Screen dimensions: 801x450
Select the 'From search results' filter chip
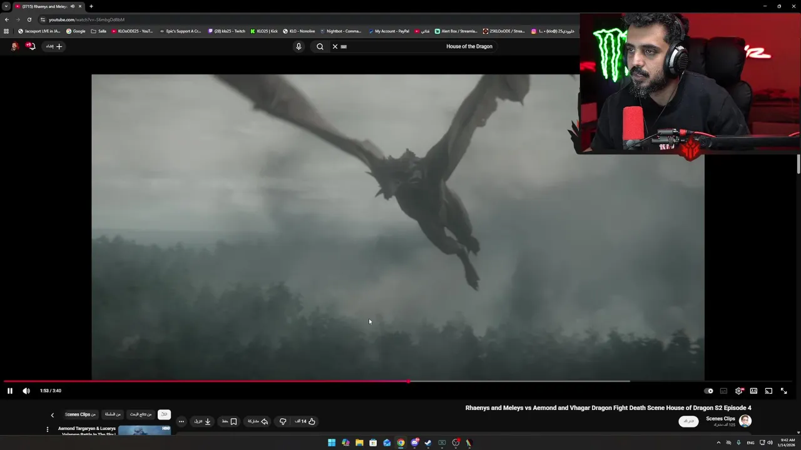click(x=141, y=414)
